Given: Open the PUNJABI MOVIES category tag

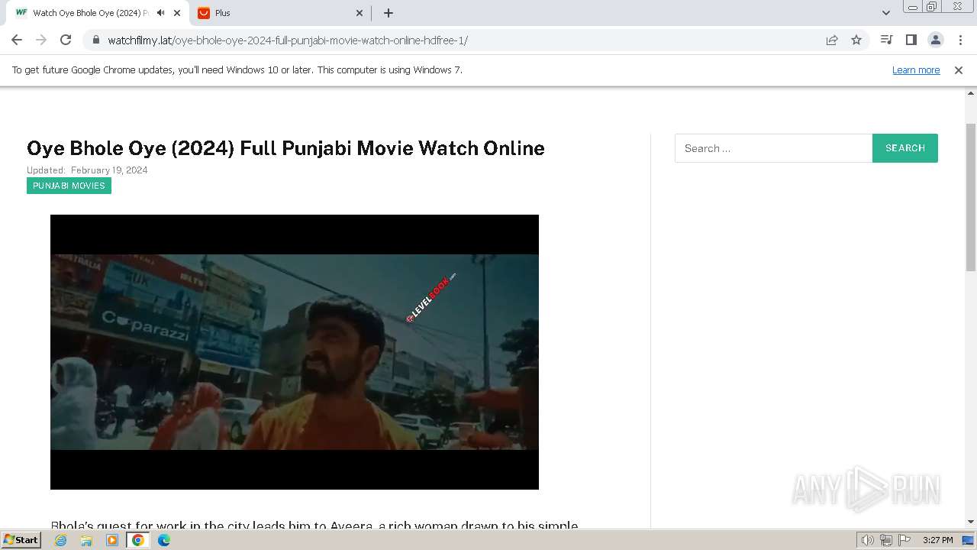Looking at the screenshot, I should point(69,186).
